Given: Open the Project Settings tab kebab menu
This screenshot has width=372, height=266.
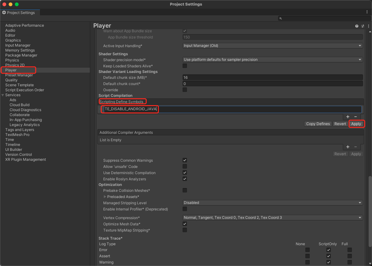Looking at the screenshot, I should tap(367, 12).
